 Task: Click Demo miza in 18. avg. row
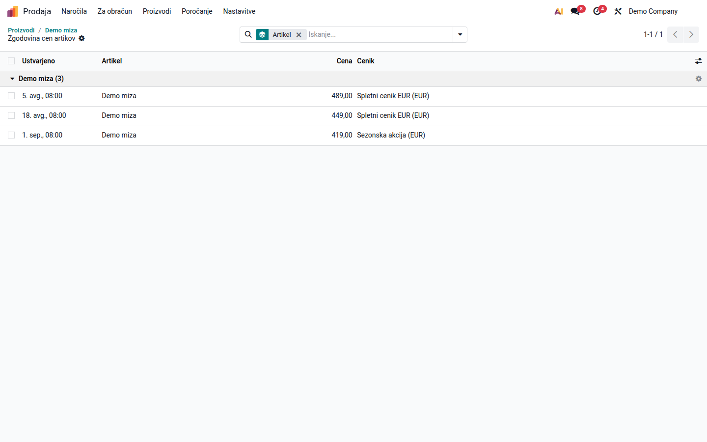click(119, 115)
